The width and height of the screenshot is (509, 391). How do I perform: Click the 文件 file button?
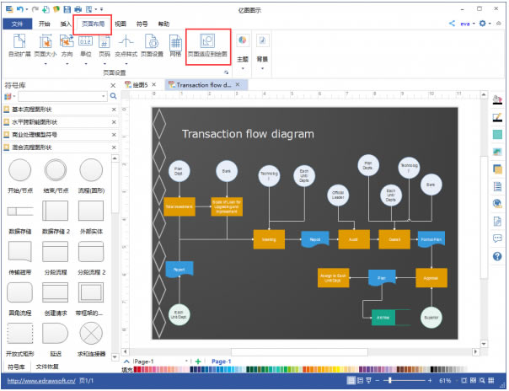pyautogui.click(x=17, y=24)
